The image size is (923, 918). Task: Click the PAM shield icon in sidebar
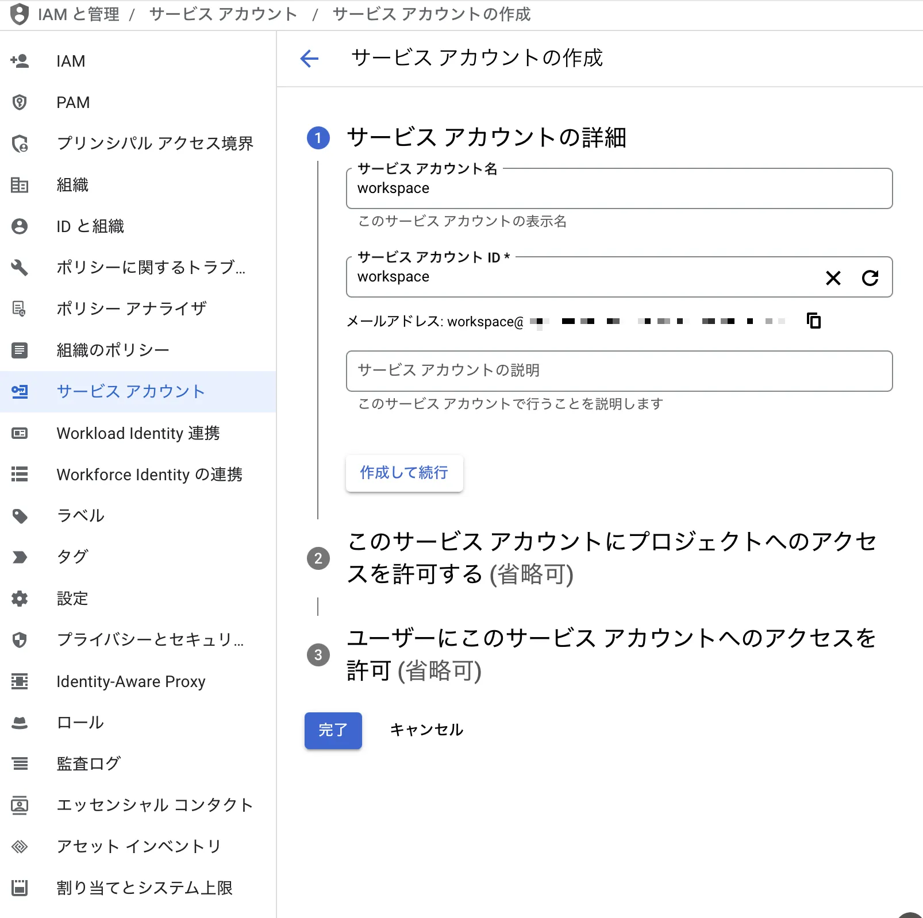pyautogui.click(x=20, y=102)
